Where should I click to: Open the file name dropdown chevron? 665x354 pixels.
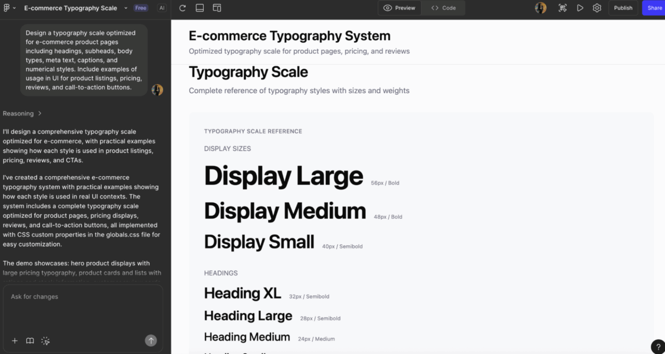[125, 8]
